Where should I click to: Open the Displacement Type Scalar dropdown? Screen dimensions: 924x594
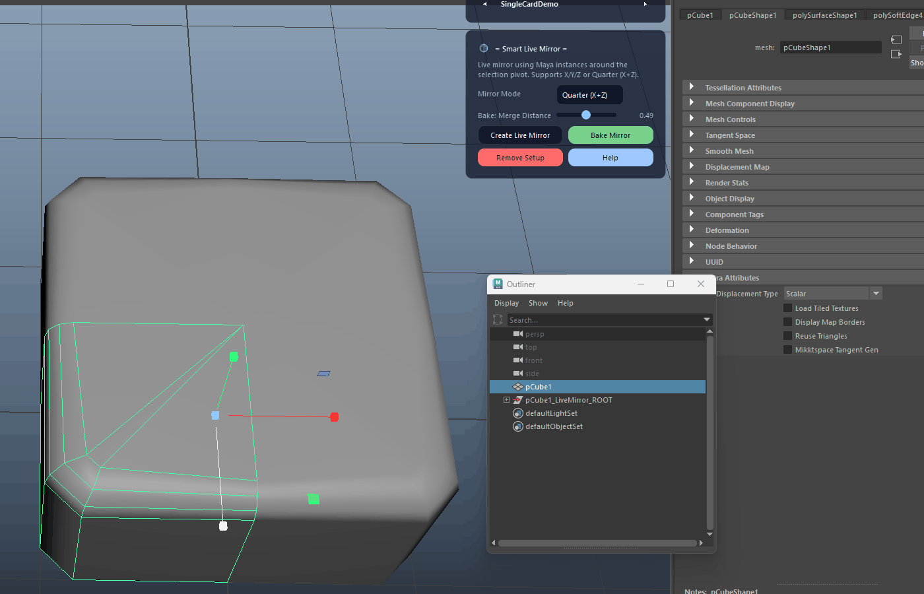(x=832, y=294)
